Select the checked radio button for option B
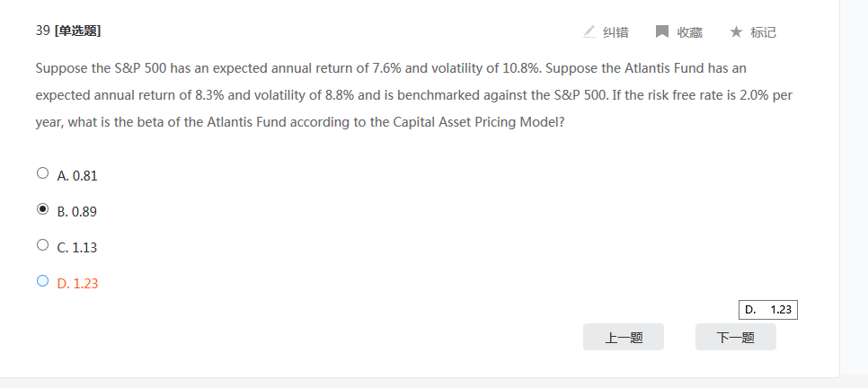This screenshot has height=388, width=868. click(42, 209)
